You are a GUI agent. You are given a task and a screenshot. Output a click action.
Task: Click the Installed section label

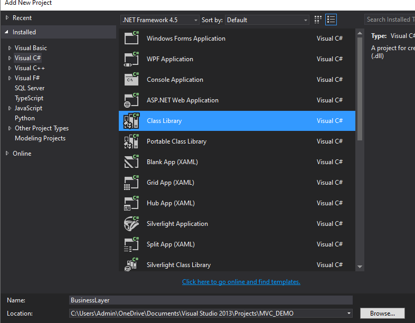pyautogui.click(x=24, y=32)
